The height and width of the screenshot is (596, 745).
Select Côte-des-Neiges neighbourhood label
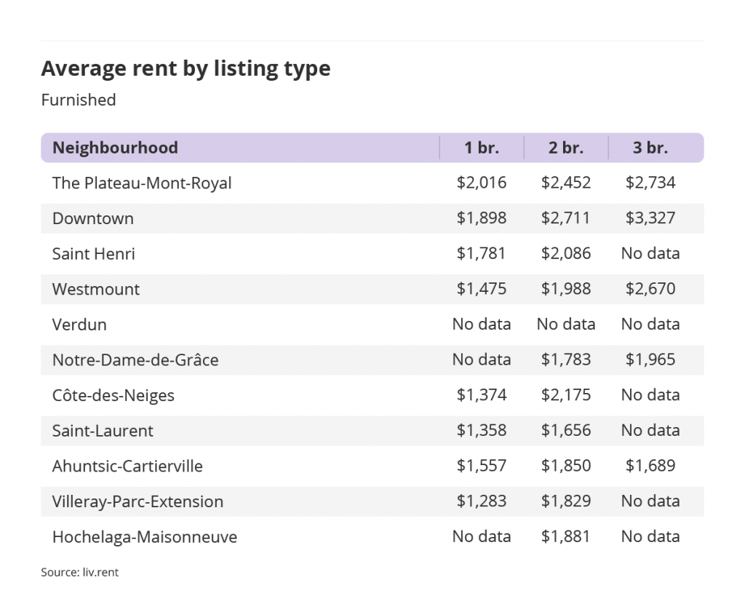coord(113,395)
